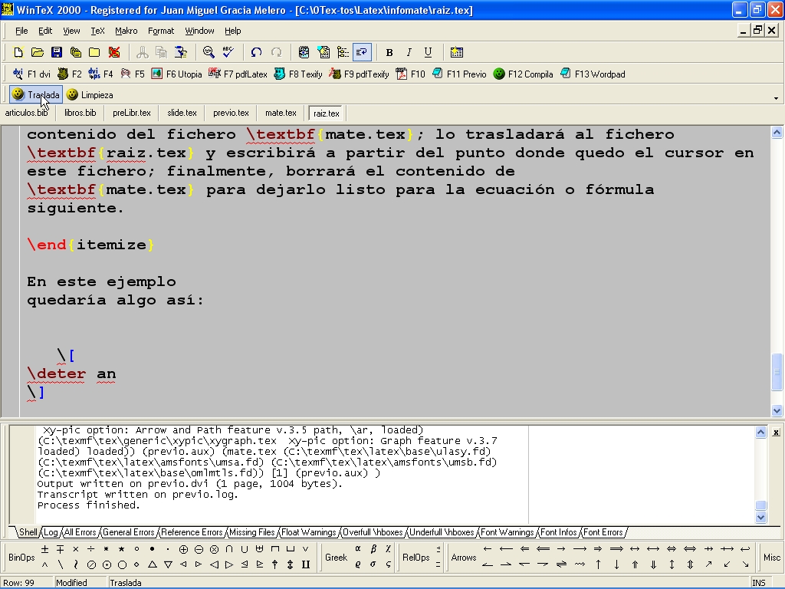Open the File menu

click(x=21, y=31)
